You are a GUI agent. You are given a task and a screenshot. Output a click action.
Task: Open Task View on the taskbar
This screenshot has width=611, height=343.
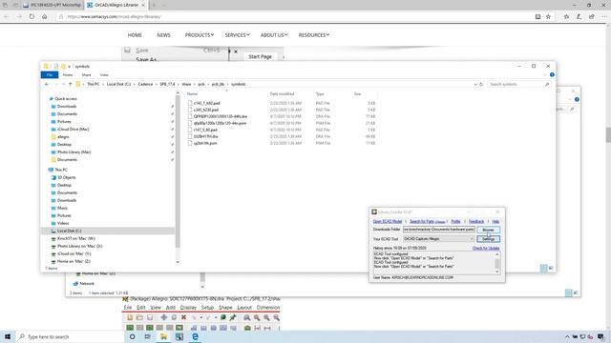(x=148, y=336)
